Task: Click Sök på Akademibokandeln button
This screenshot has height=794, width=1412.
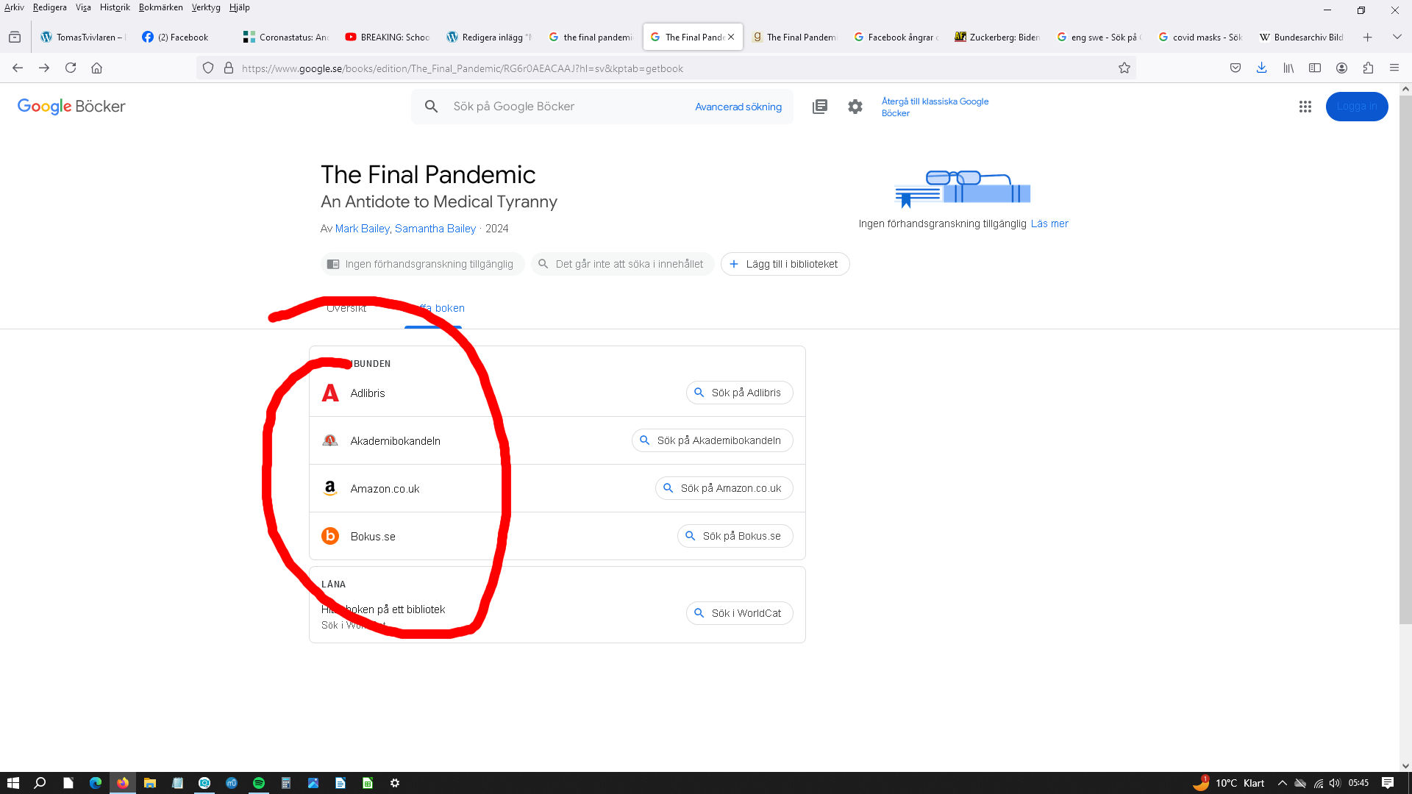Action: (x=712, y=440)
